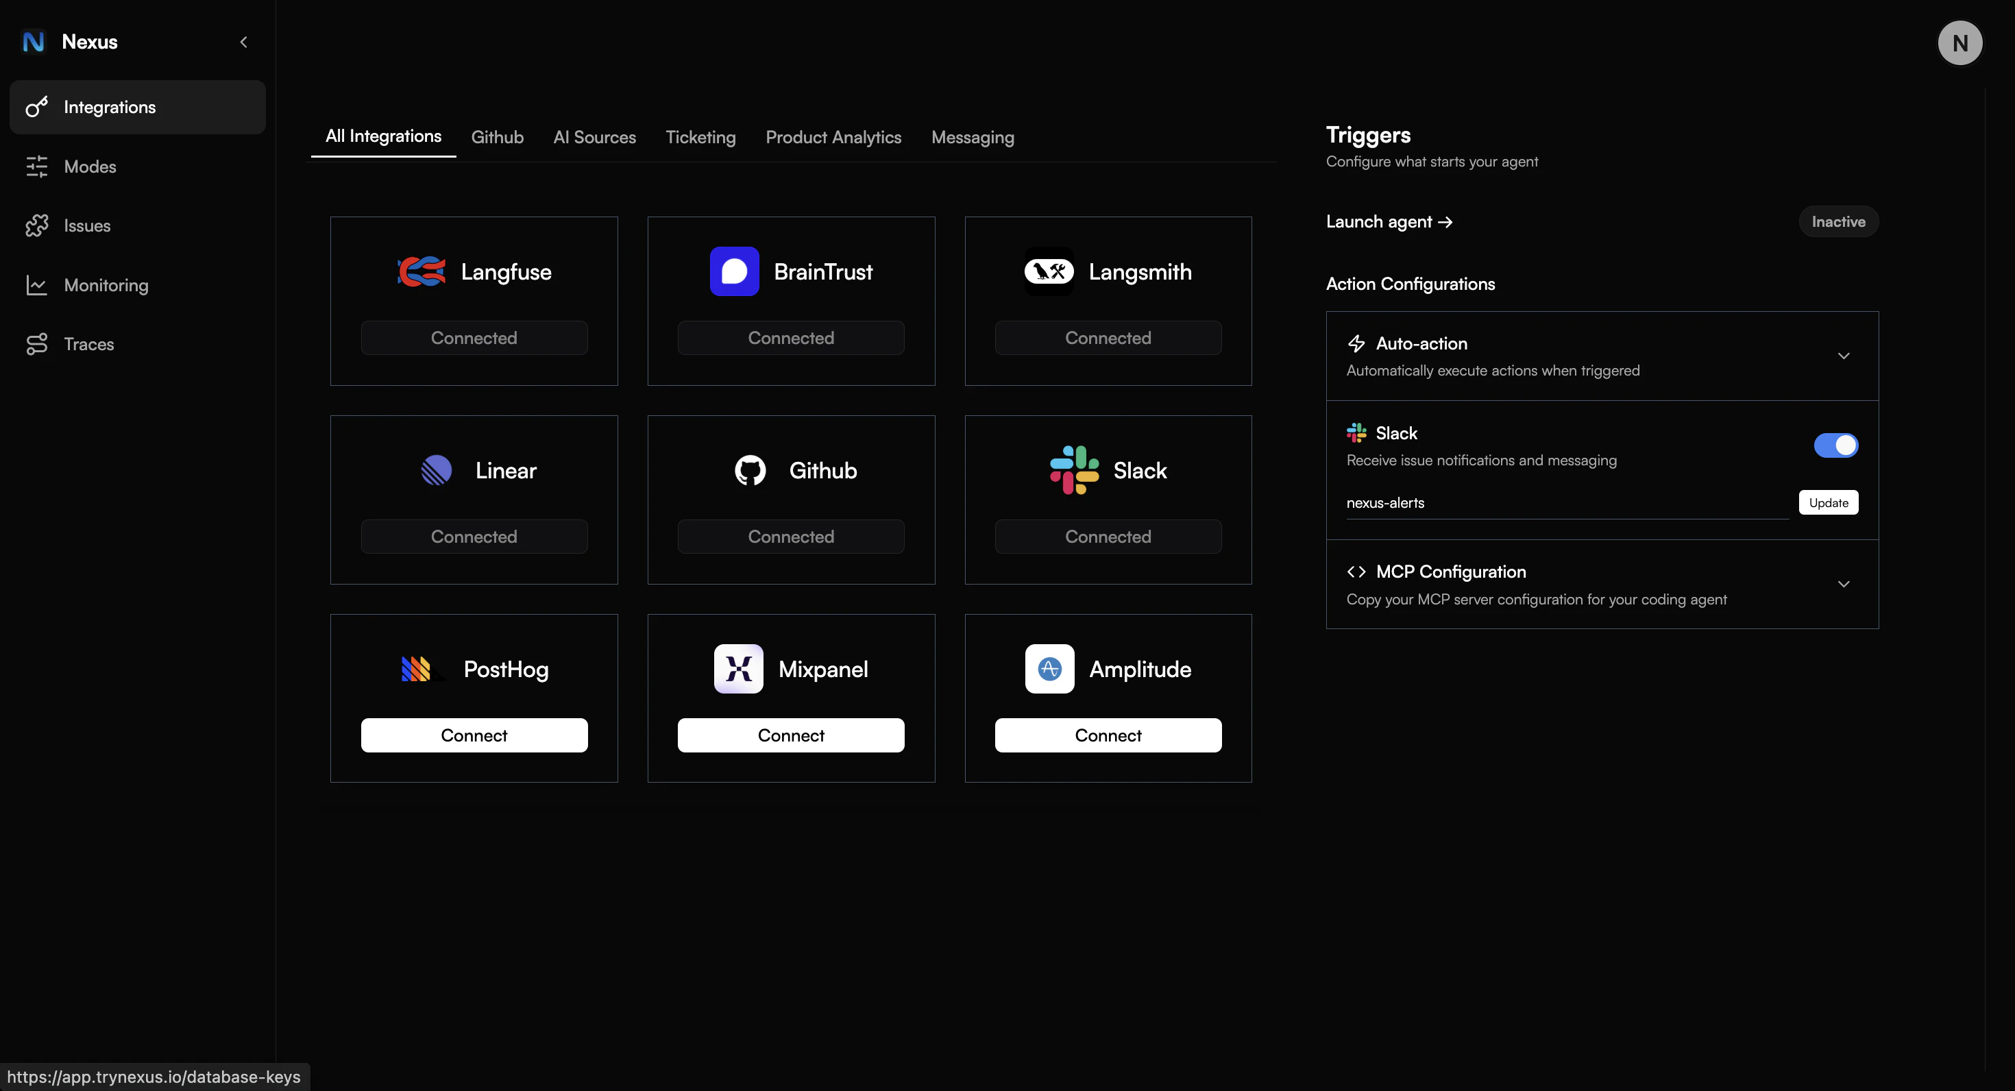This screenshot has width=2015, height=1091.
Task: Expand the Auto-action section chevron
Action: 1844,356
